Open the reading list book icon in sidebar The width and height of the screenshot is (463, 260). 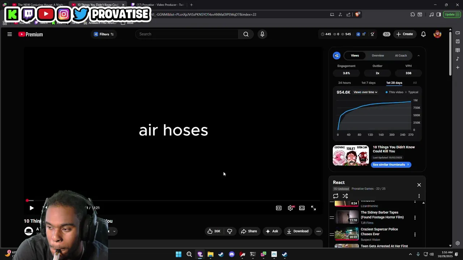point(458,50)
